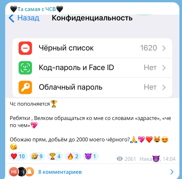Screen dimensions: 182x179
Task: Go back with the Назад button
Action: [x=24, y=18]
